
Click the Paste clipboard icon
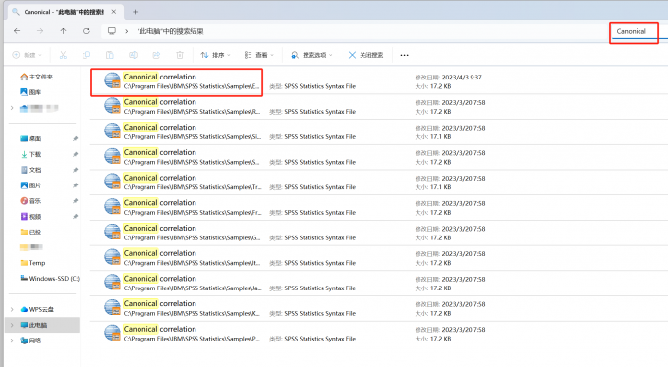[x=109, y=55]
